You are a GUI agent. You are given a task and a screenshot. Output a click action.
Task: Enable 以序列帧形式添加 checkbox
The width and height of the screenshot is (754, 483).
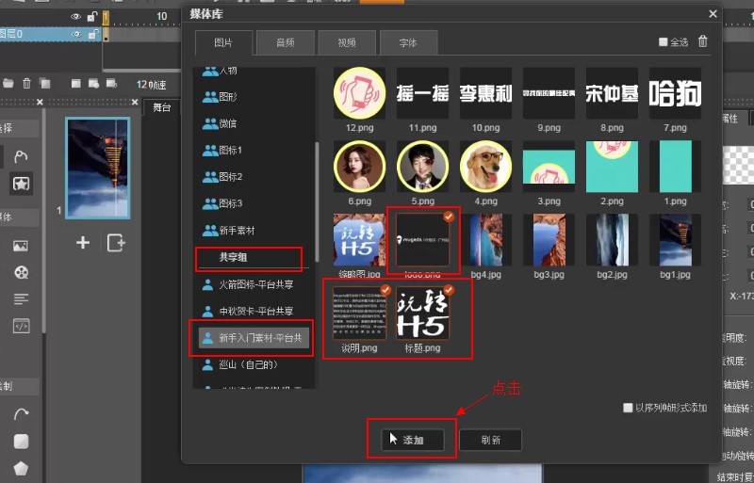pyautogui.click(x=628, y=408)
